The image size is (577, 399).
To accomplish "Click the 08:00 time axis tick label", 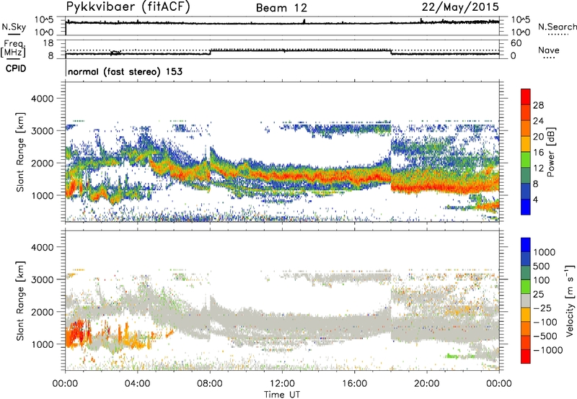I will click(x=210, y=384).
